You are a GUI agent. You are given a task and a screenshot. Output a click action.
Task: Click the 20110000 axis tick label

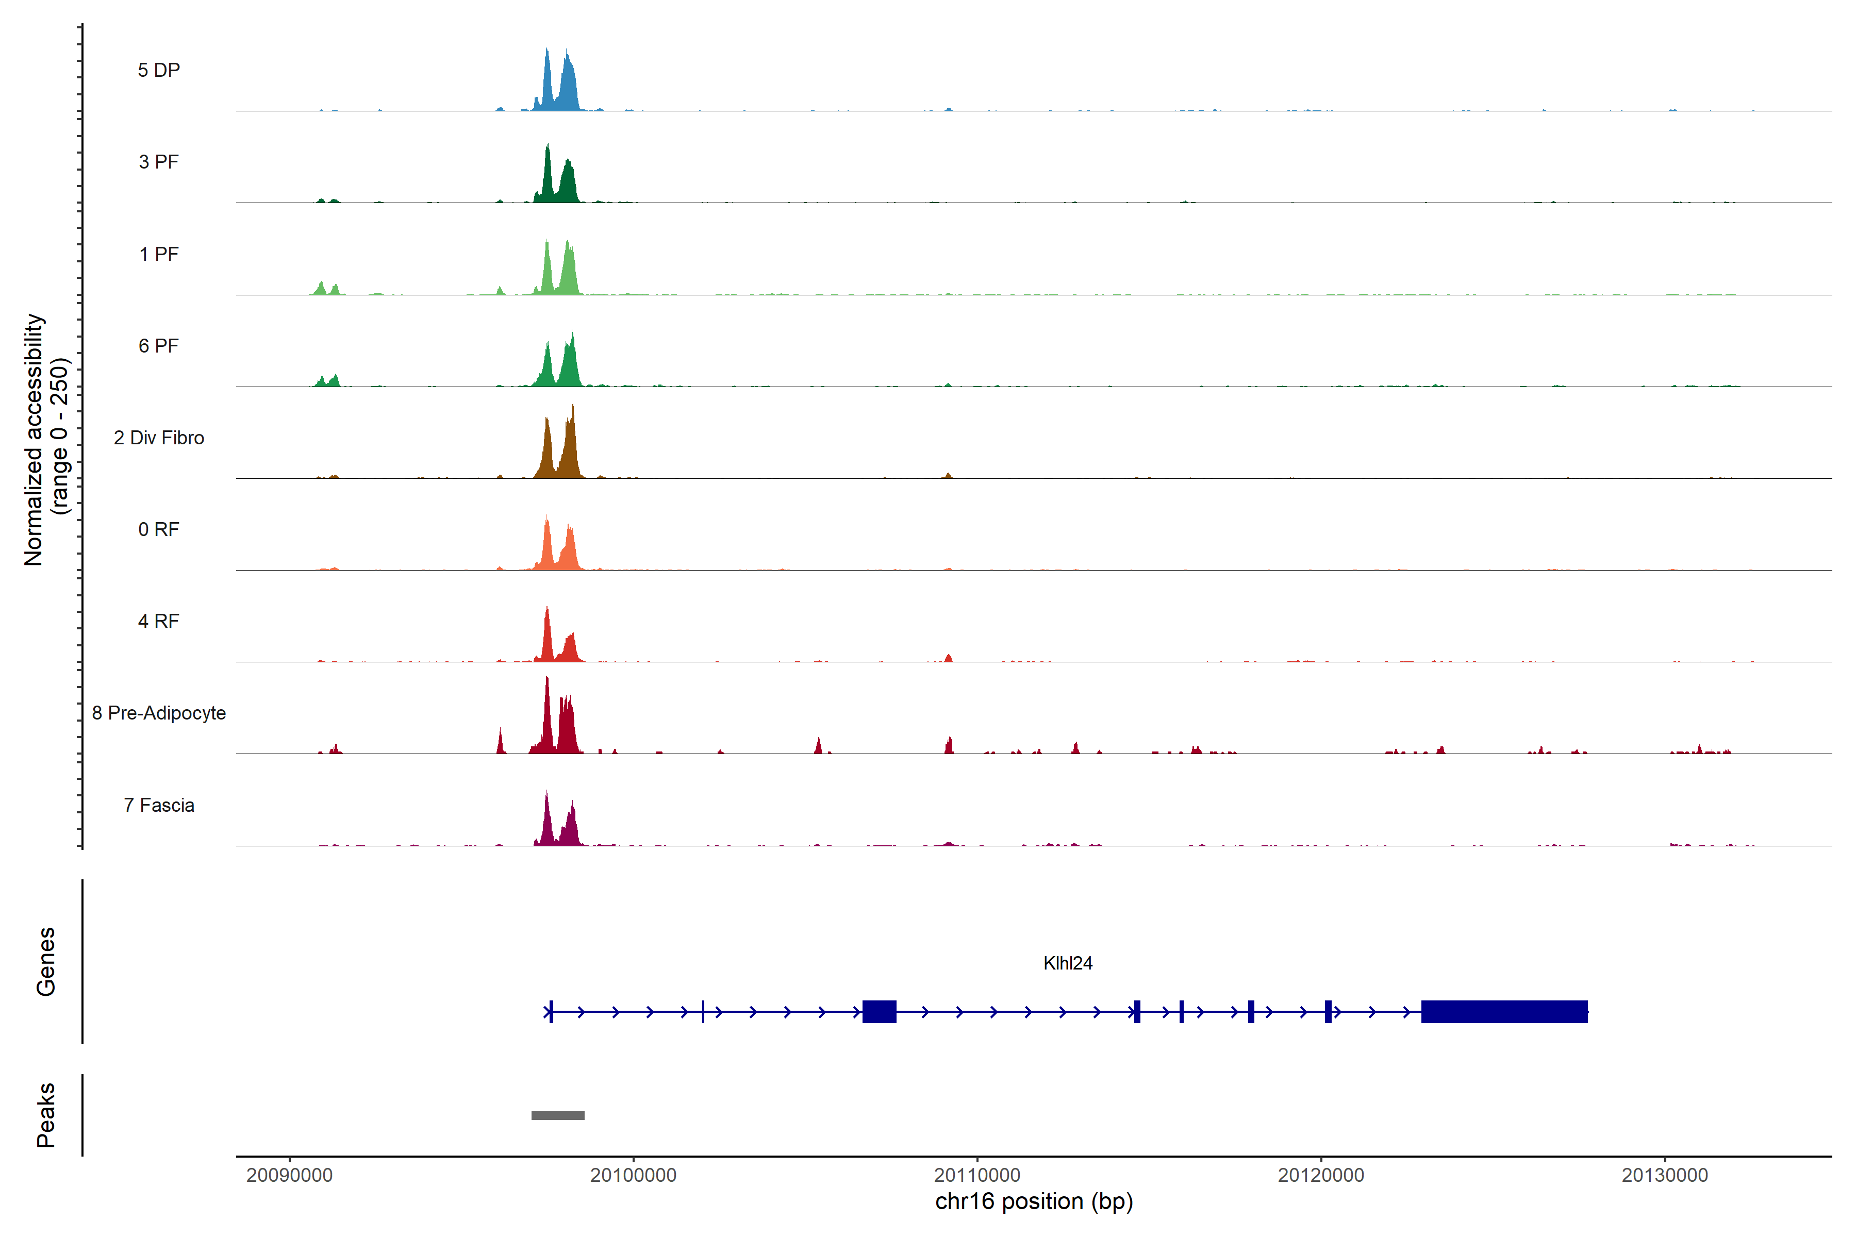point(977,1175)
